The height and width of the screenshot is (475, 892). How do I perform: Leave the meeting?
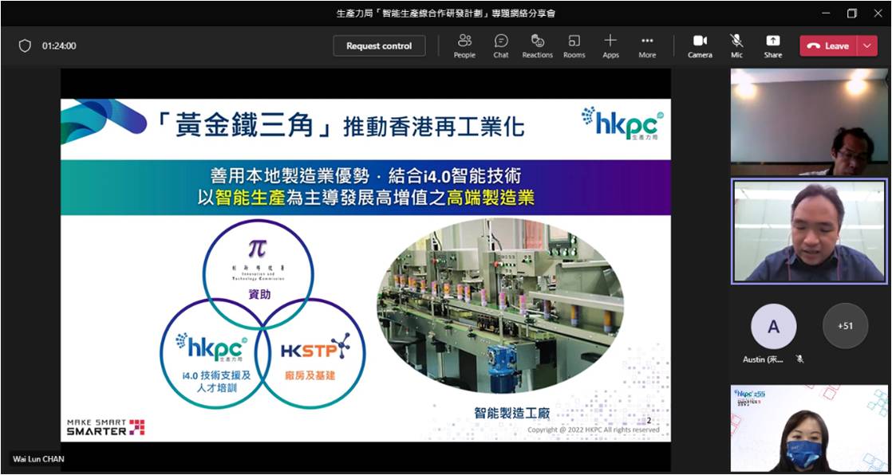pos(829,46)
